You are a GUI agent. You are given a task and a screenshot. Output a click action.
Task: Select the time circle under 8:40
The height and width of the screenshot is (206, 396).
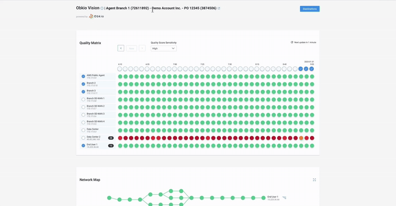coord(284,69)
